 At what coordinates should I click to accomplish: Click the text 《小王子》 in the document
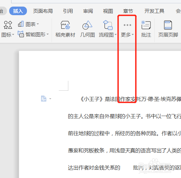91,99
